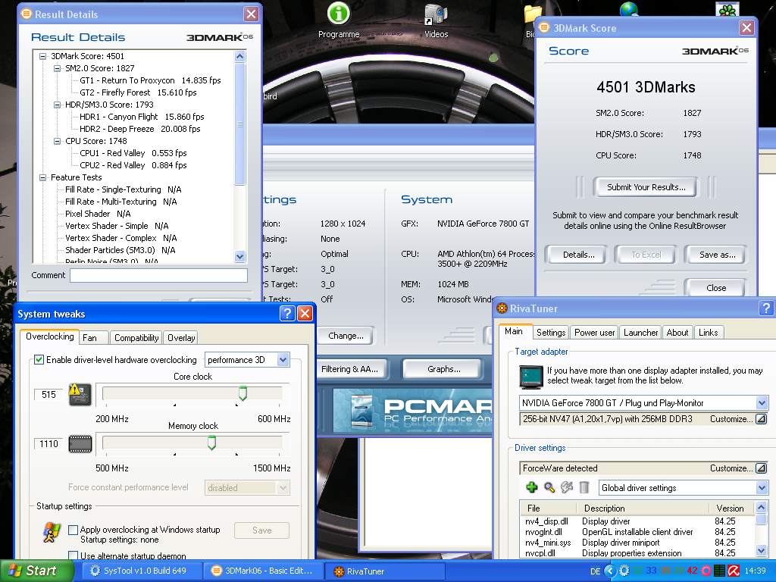Viewport: 776px width, 582px height.
Task: Collapse the SM2.0 Score node
Action: click(57, 68)
